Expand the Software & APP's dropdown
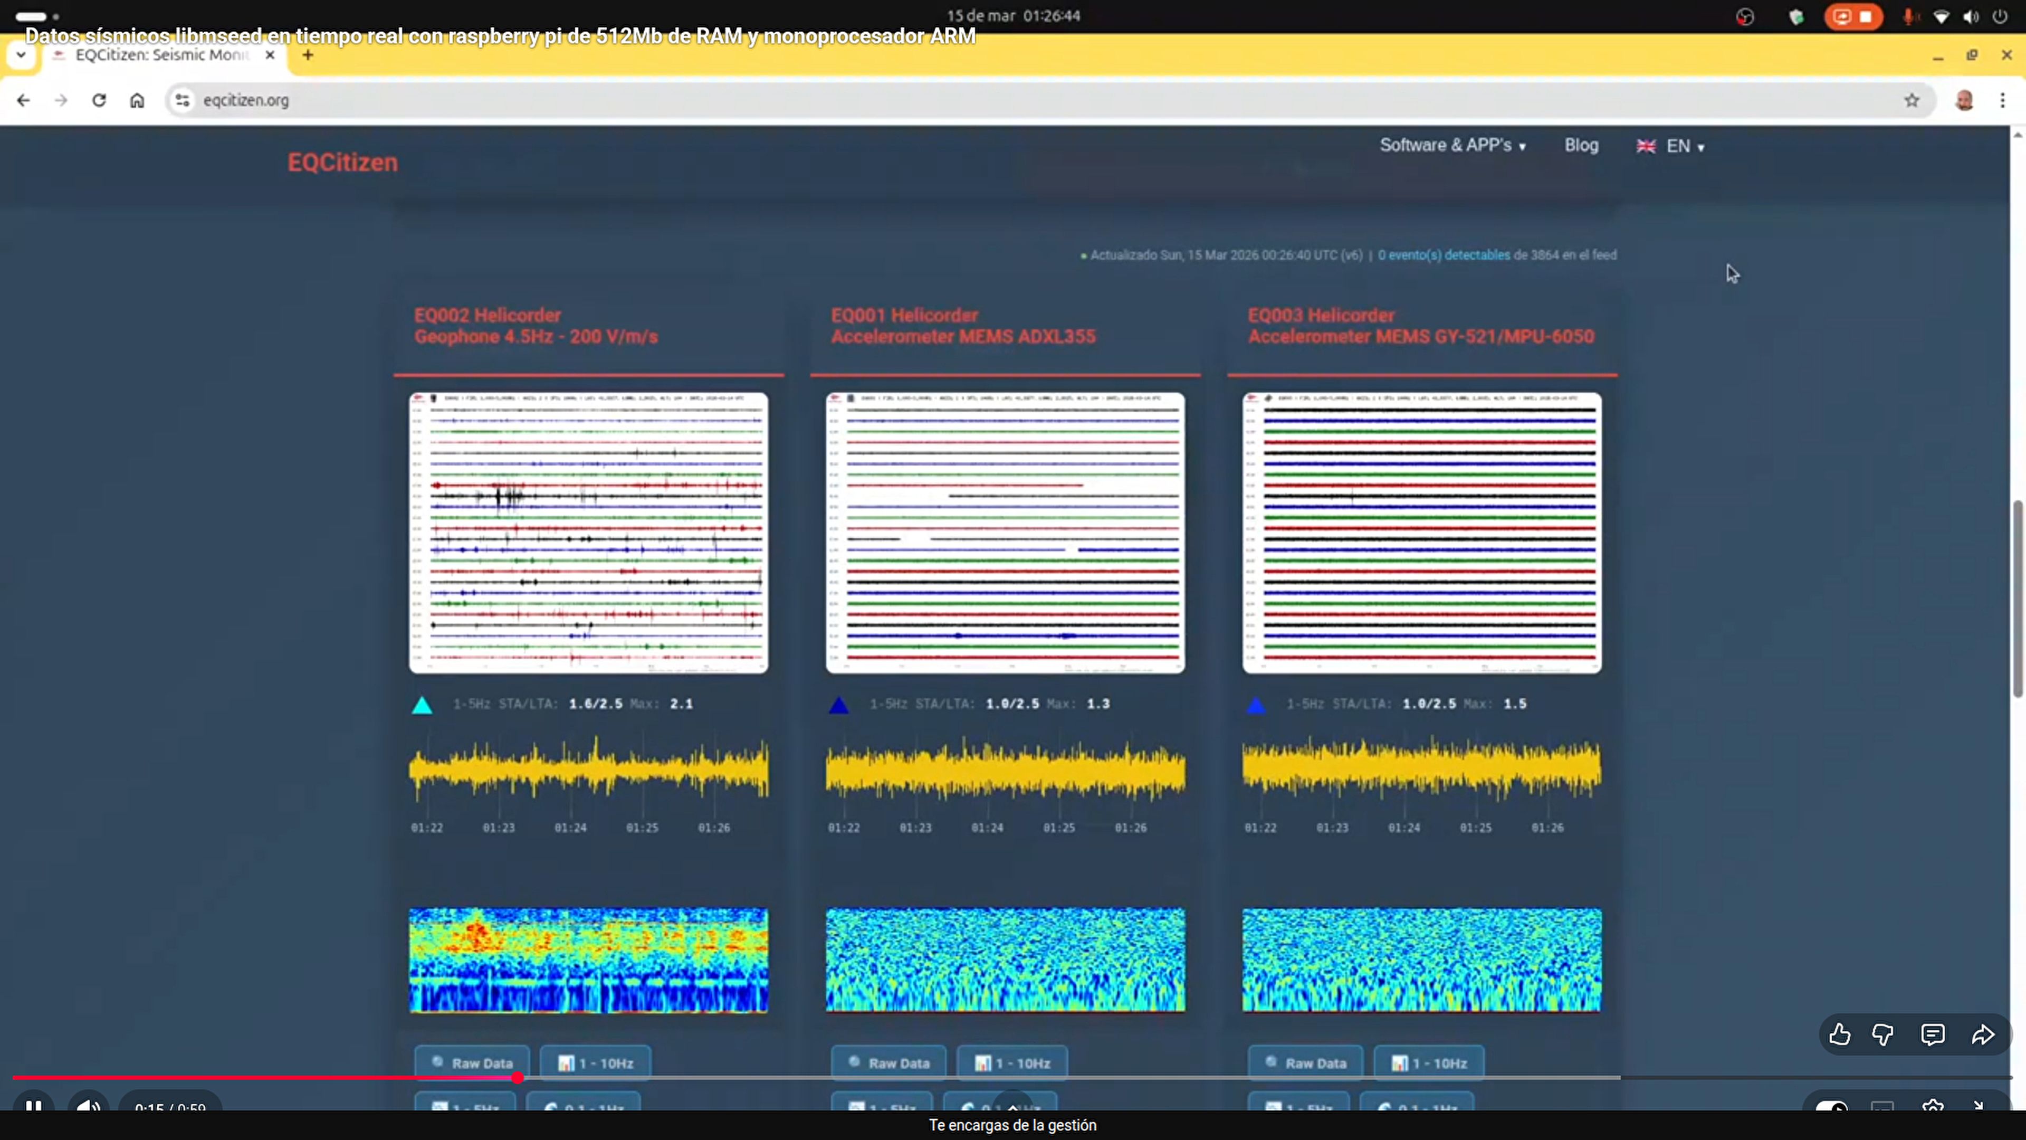Image resolution: width=2026 pixels, height=1140 pixels. point(1452,146)
